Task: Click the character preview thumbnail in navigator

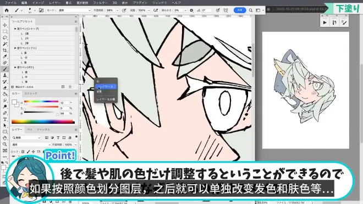Action: click(305, 90)
